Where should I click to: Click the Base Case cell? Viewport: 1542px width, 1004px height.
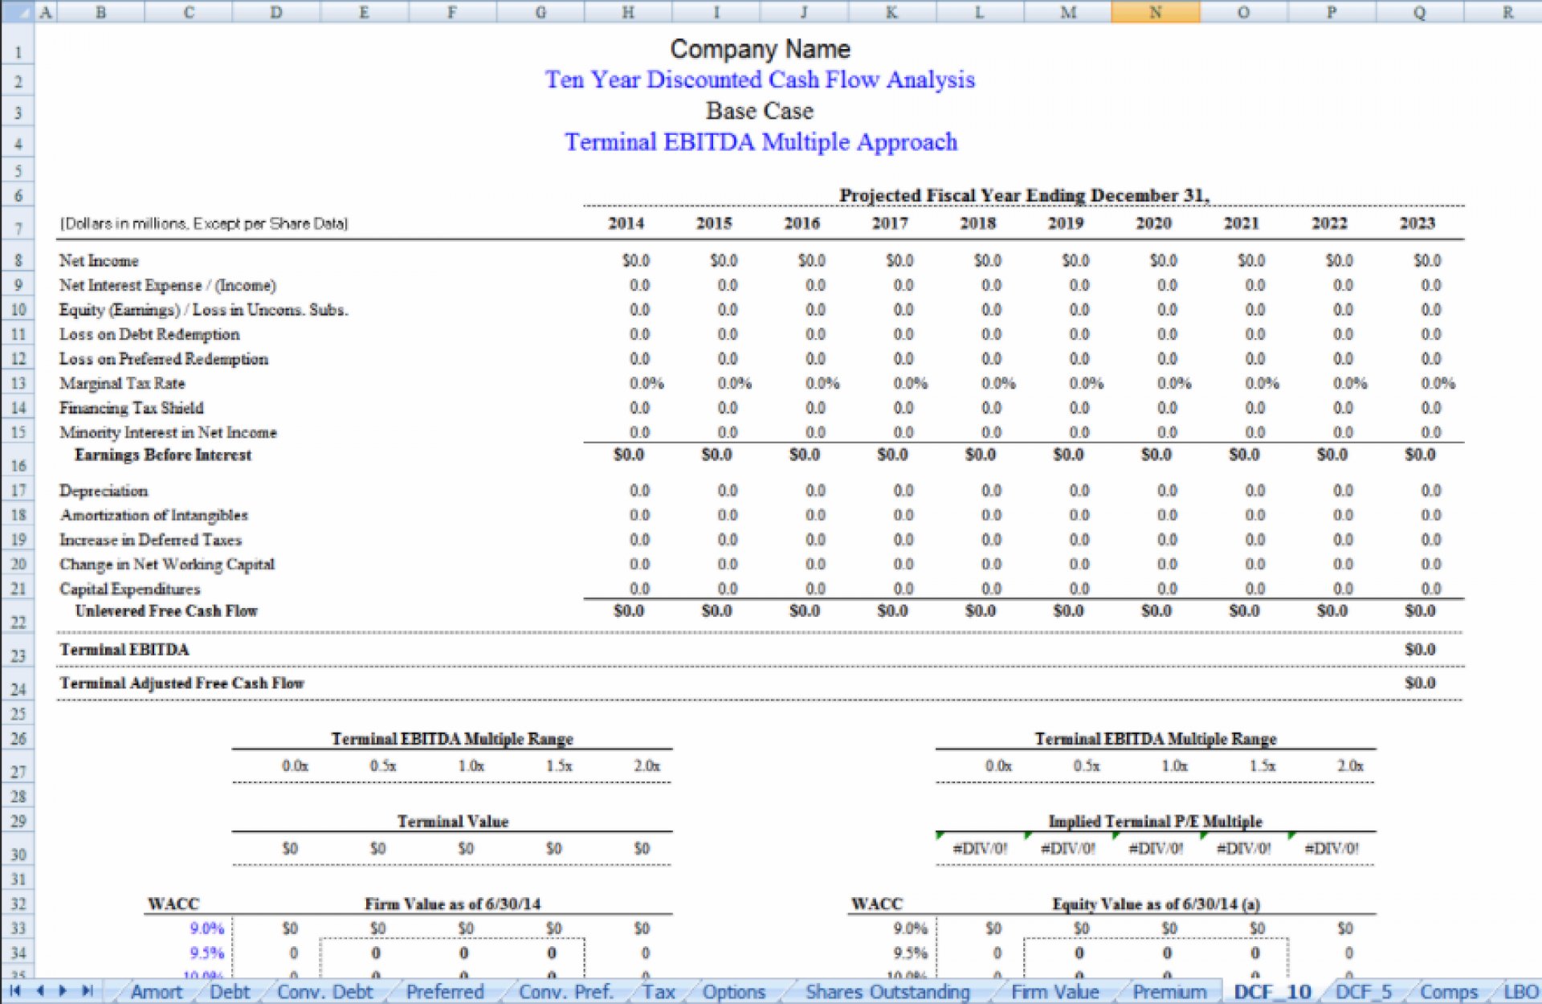760,111
